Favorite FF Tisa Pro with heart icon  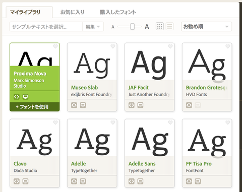coord(228,122)
